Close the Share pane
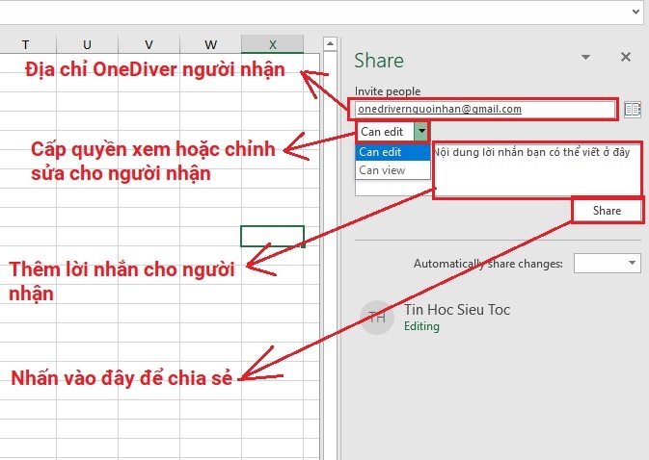Viewport: 649px width, 460px height. (626, 57)
